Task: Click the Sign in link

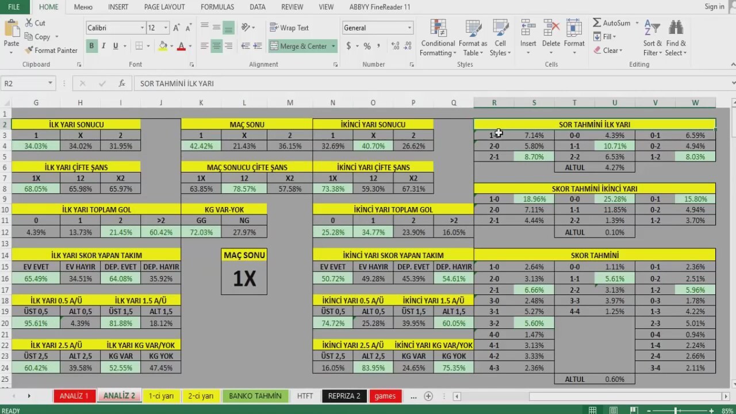Action: pos(715,7)
